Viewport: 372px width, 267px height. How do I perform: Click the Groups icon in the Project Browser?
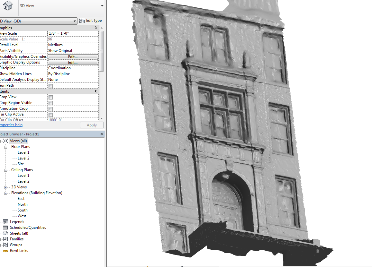5,245
